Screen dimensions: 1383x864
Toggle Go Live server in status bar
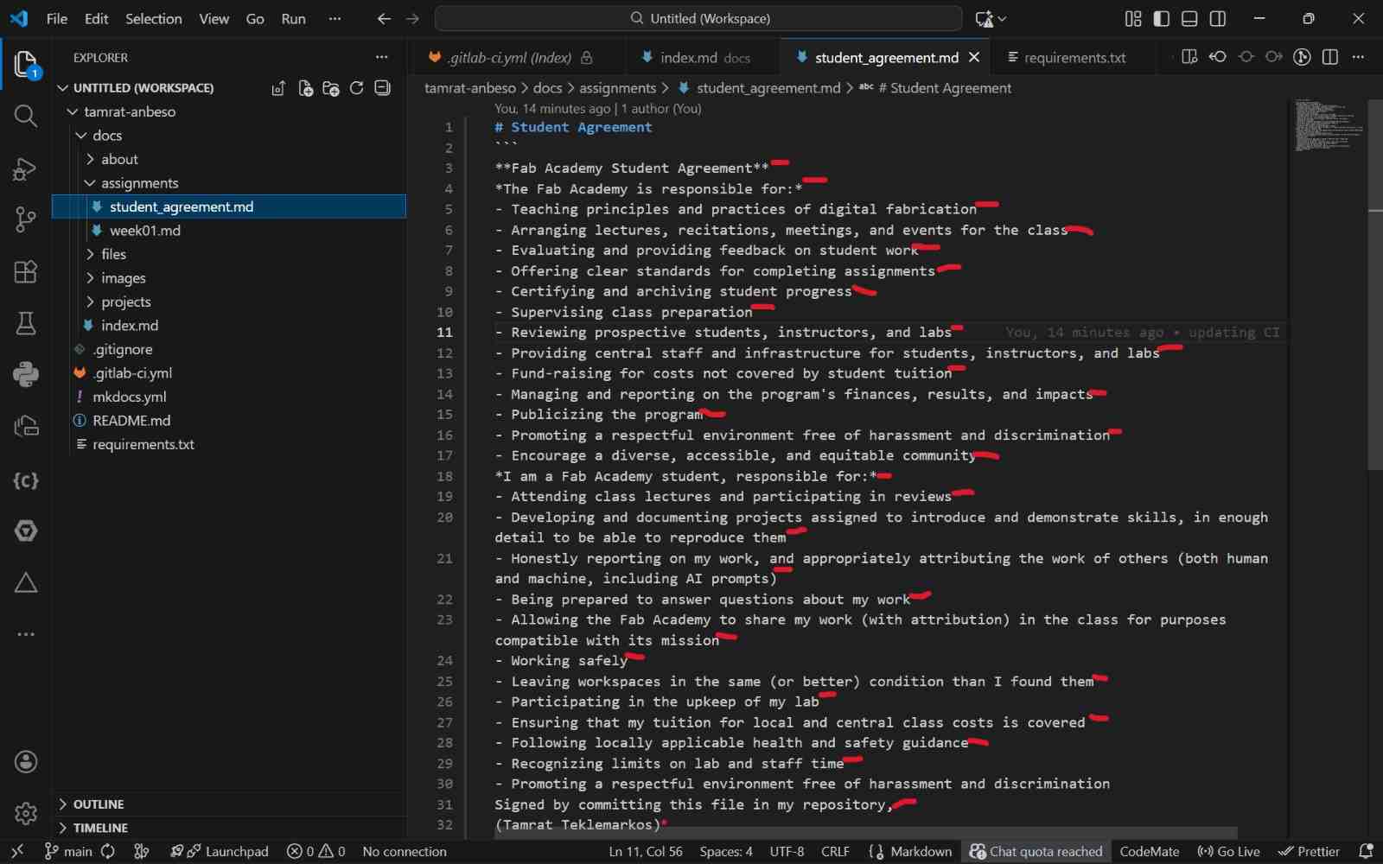coord(1228,851)
